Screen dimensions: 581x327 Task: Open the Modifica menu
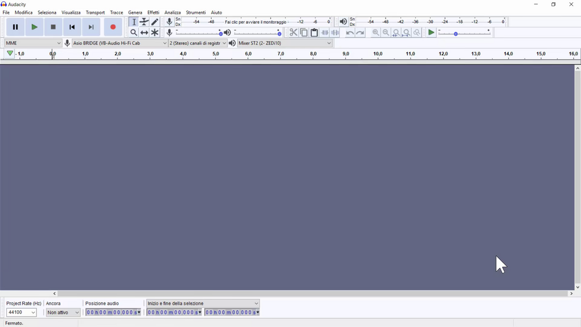point(23,12)
